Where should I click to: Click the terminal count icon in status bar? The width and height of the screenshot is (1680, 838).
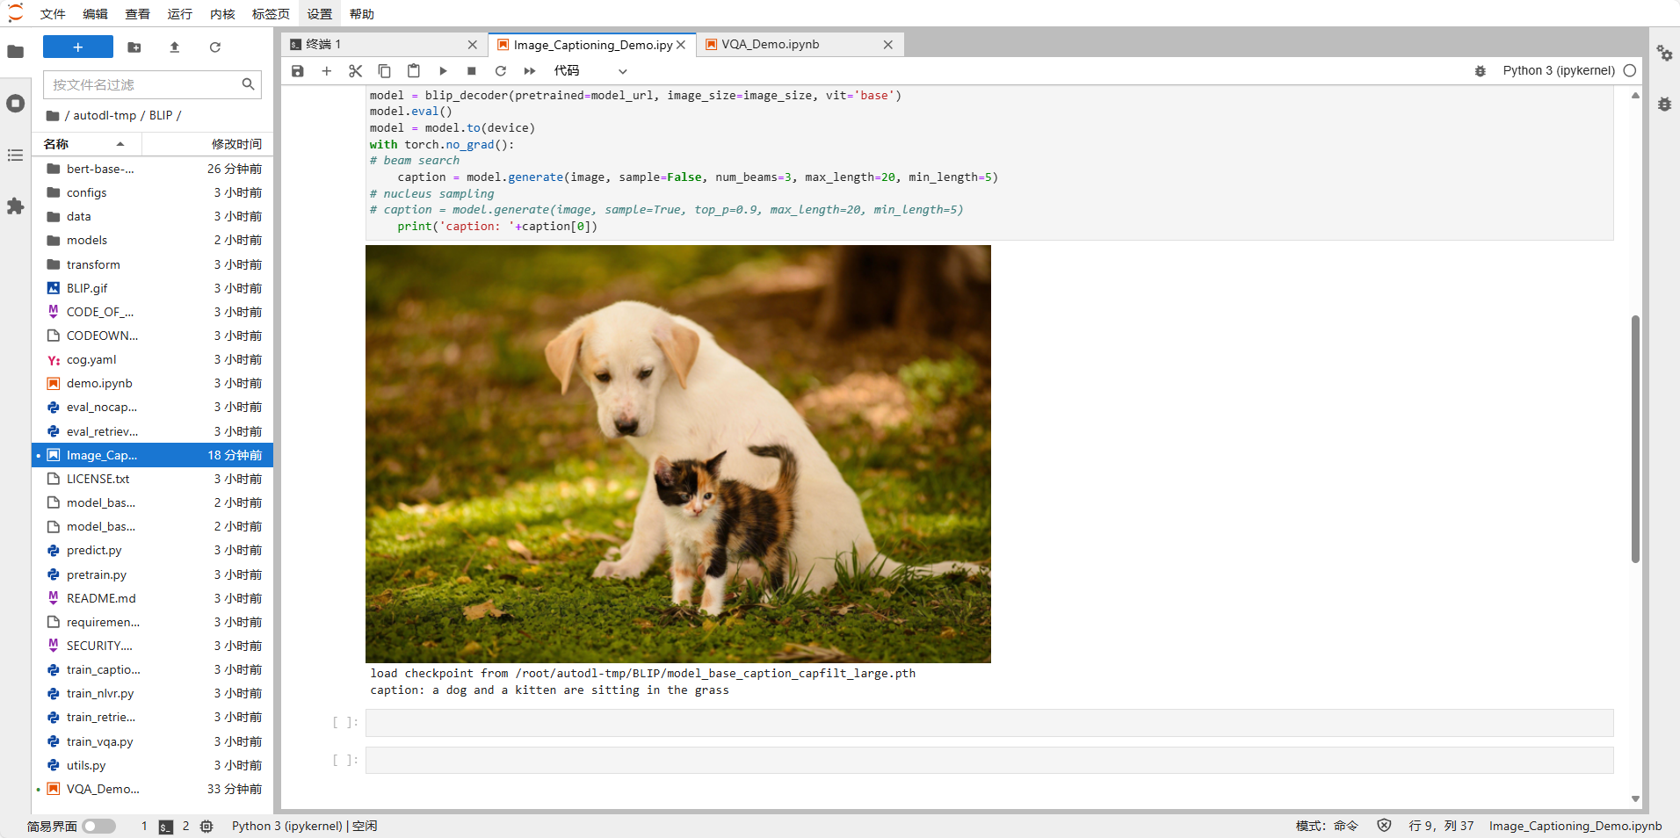(x=166, y=827)
